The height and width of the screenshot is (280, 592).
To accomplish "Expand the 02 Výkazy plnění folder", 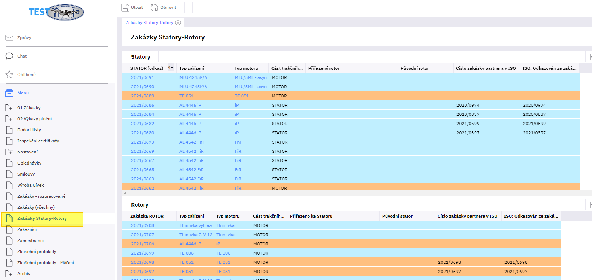I will tap(9, 119).
